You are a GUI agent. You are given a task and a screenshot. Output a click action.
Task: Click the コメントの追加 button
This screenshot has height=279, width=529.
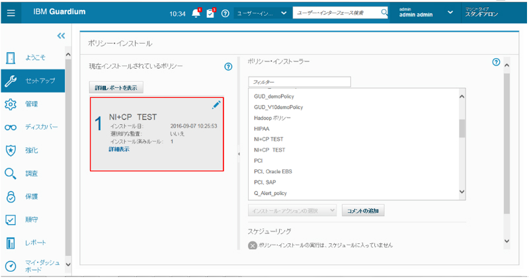coord(363,211)
